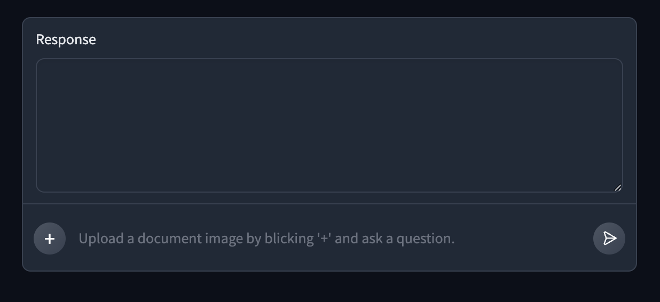Click inside the Response text area
The image size is (660, 302).
tap(329, 125)
